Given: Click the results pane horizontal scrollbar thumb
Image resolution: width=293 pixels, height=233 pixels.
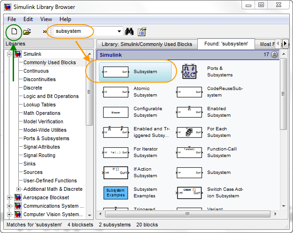Looking at the screenshot, I should (x=188, y=214).
